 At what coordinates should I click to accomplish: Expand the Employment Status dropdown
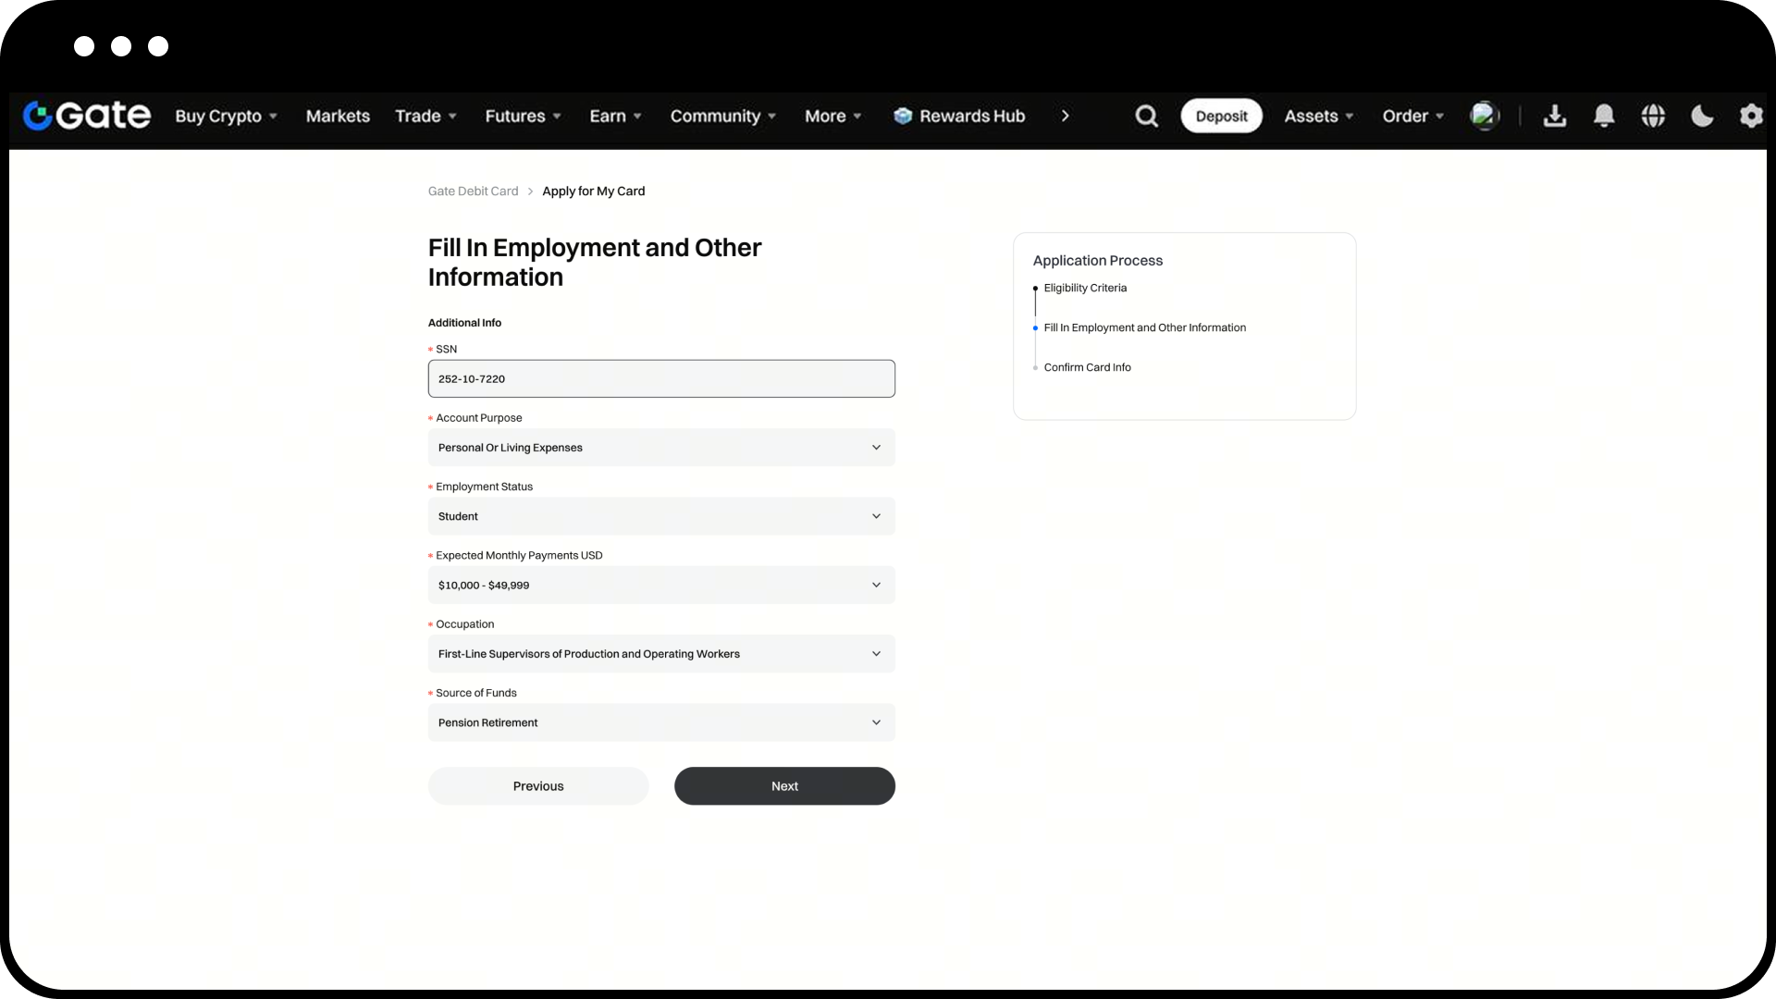tap(661, 516)
